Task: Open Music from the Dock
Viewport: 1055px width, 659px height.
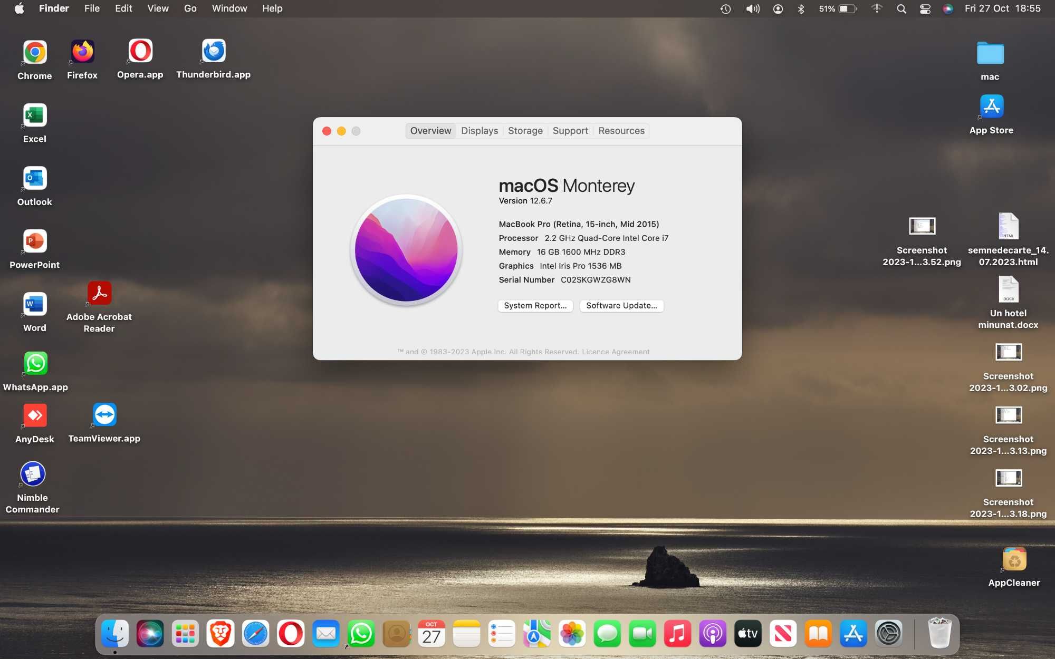Action: [678, 633]
